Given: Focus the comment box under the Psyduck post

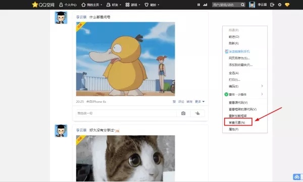Looking at the screenshot, I should click(126, 113).
